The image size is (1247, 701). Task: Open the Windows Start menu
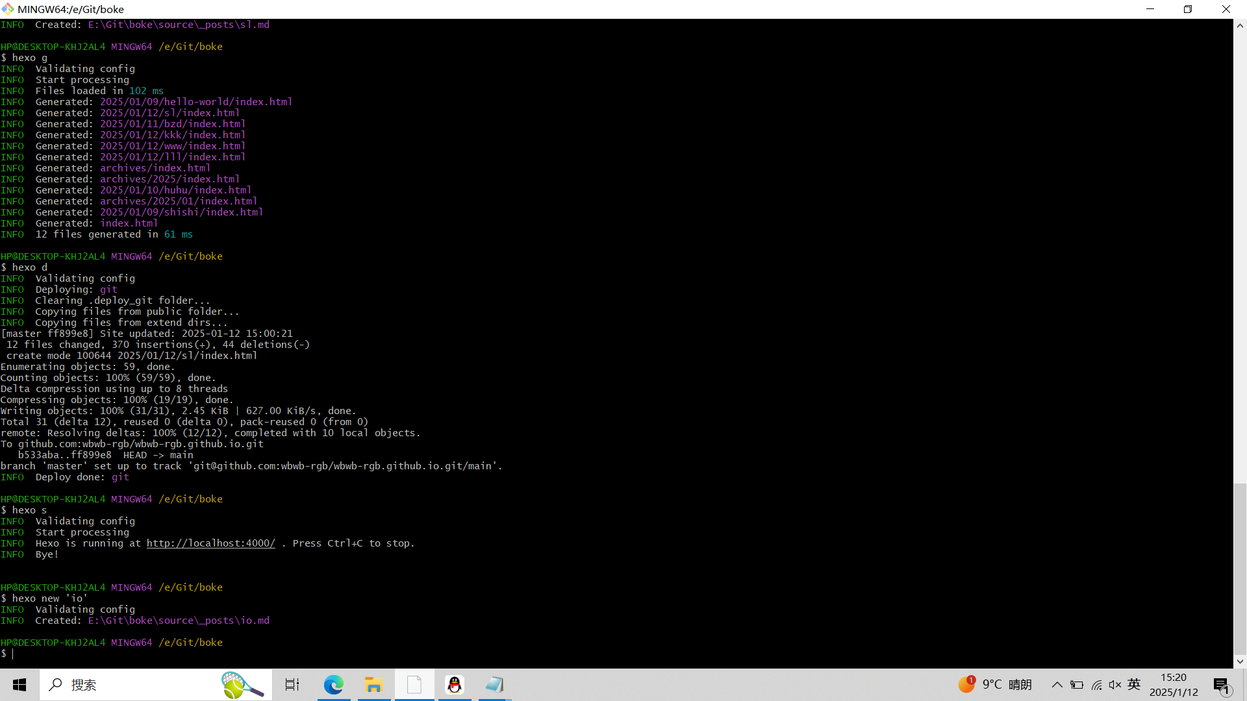click(x=19, y=685)
